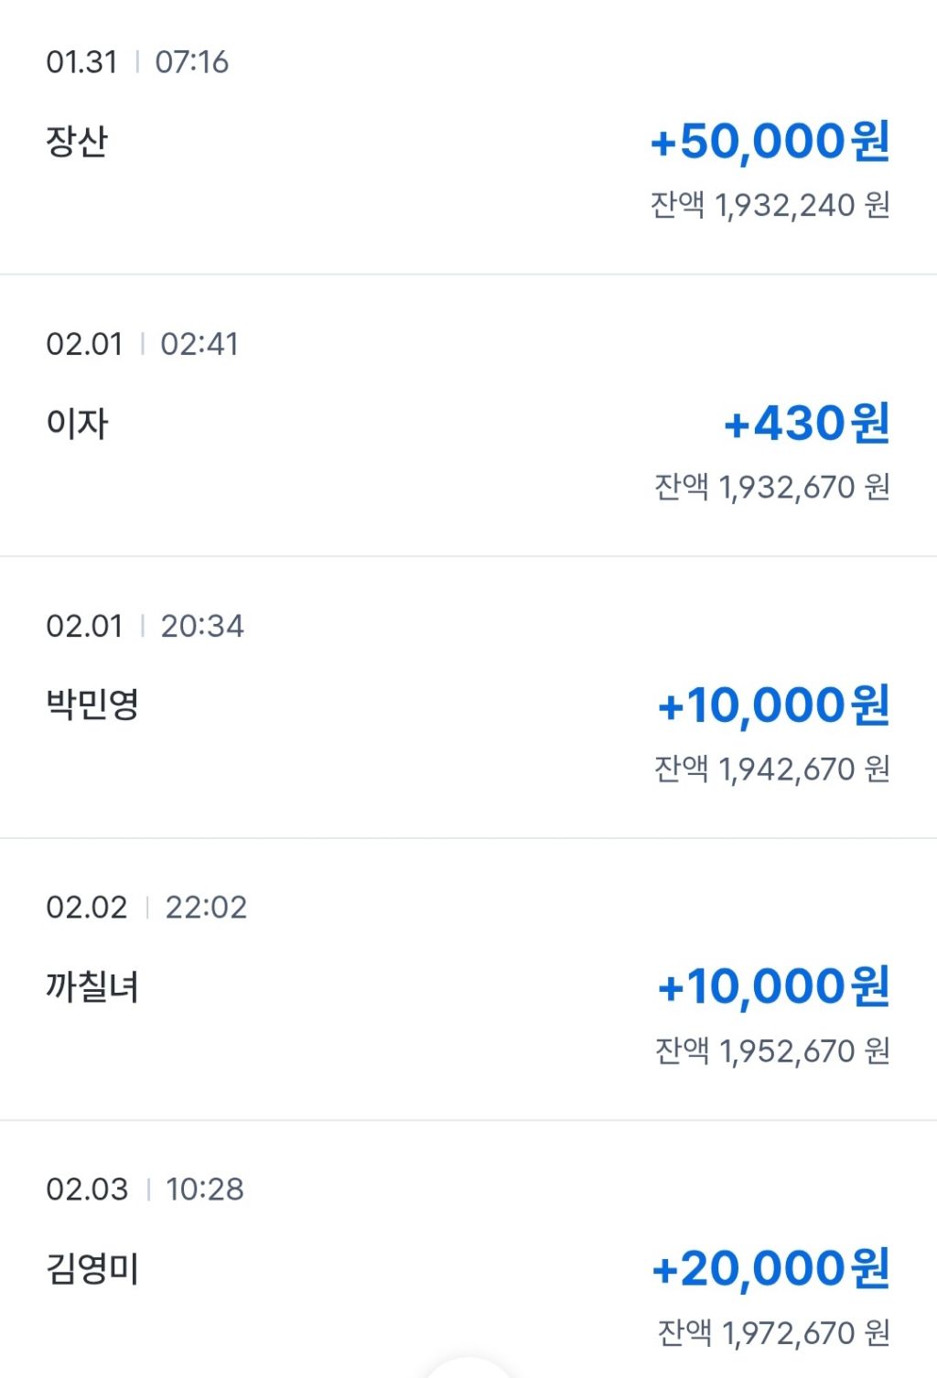Open the 박민영 transaction entry
The height and width of the screenshot is (1378, 937).
pos(92,705)
